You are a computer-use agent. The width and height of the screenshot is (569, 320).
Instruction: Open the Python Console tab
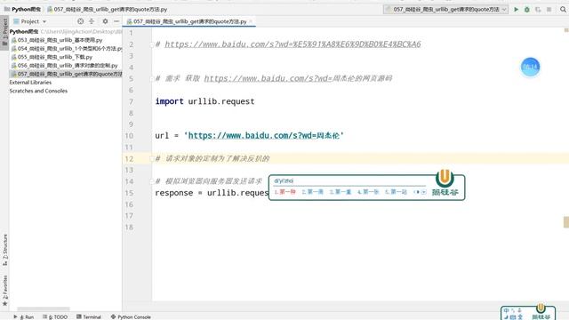131,316
